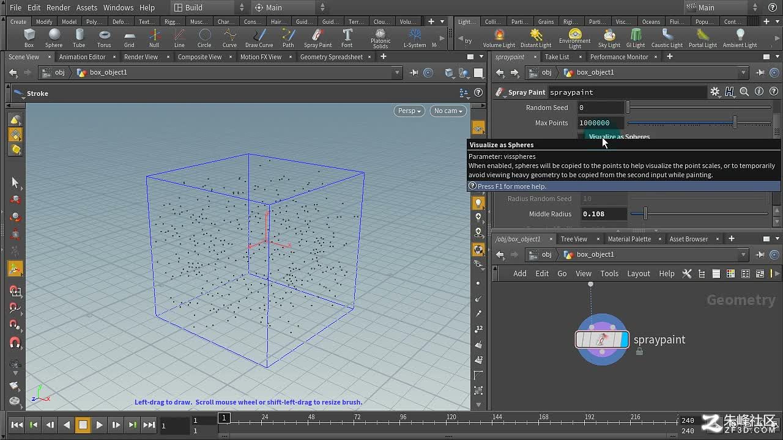Add an Environment Light
The image size is (783, 440).
point(575,38)
